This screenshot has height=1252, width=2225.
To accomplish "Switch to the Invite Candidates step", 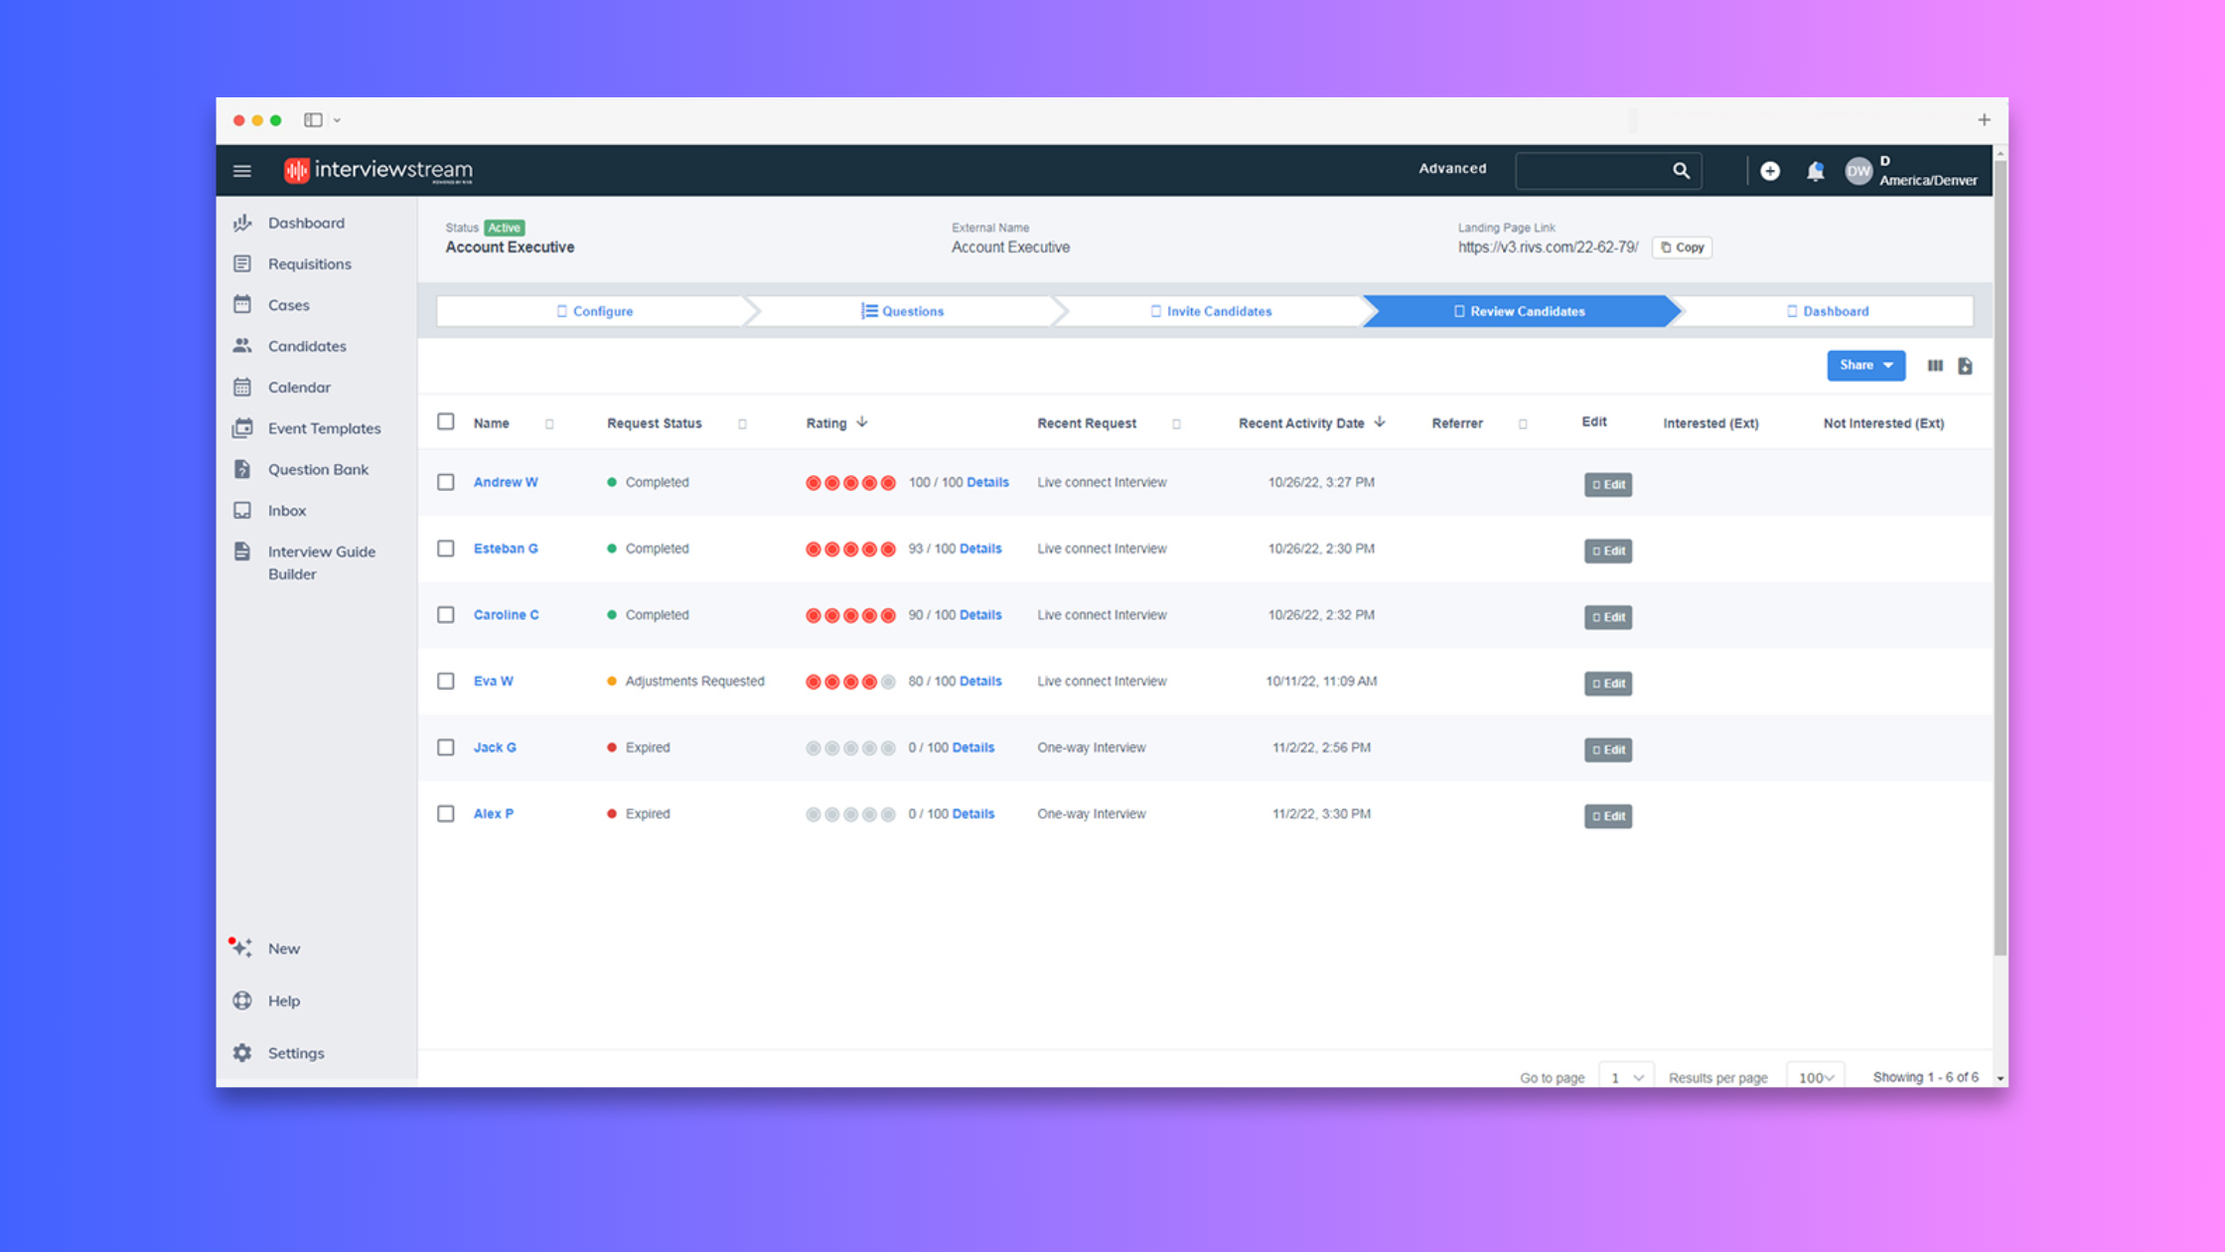I will [1210, 311].
